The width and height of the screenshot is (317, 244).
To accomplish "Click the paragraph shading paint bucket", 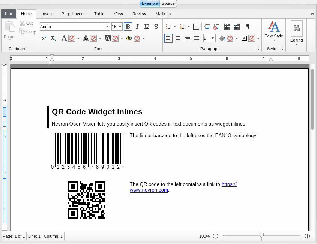I will pos(222,38).
